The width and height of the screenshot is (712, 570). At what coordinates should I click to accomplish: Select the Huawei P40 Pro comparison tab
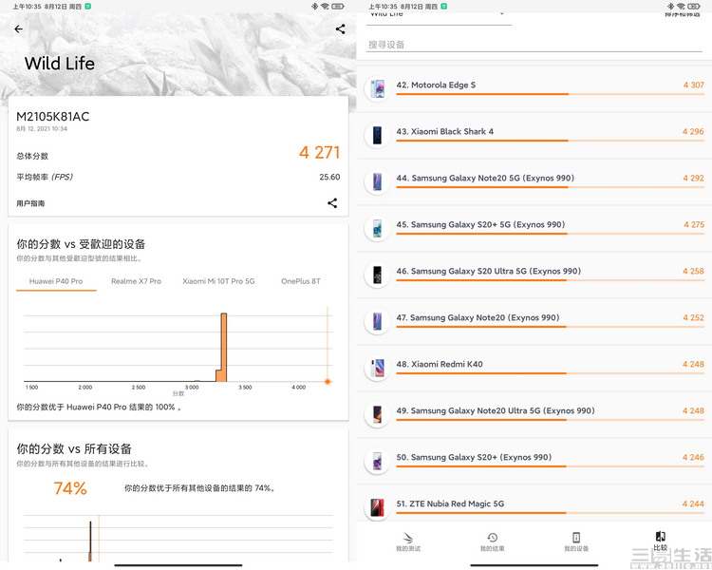pyautogui.click(x=56, y=281)
